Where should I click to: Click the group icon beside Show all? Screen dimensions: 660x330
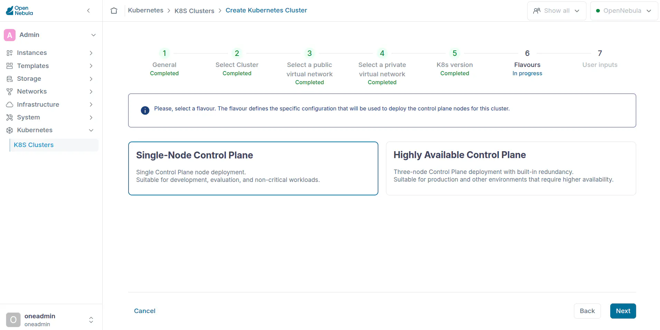tap(537, 11)
